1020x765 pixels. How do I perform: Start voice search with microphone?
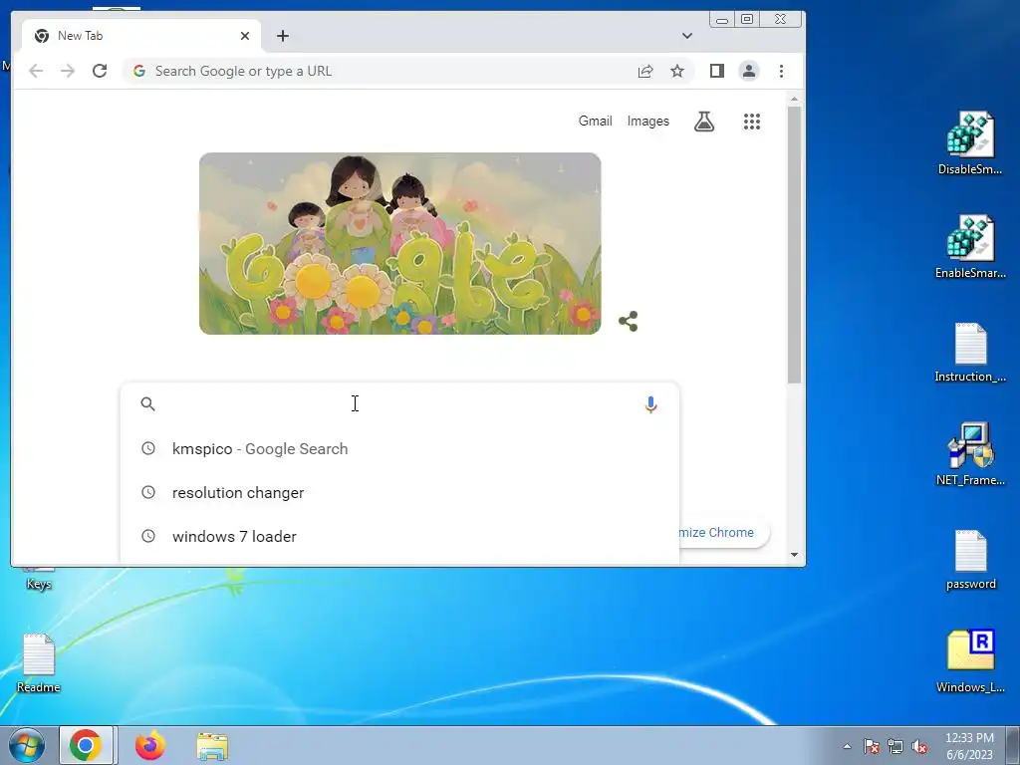[650, 404]
